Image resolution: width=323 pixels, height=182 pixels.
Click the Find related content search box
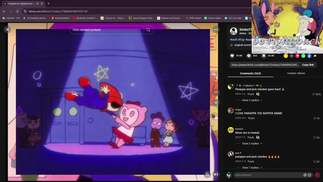pos(107,30)
